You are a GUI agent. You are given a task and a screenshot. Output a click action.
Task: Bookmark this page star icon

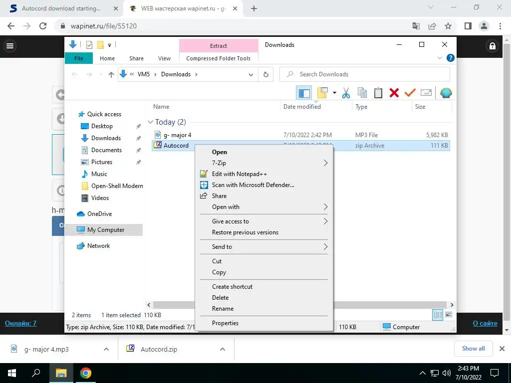pos(448,26)
